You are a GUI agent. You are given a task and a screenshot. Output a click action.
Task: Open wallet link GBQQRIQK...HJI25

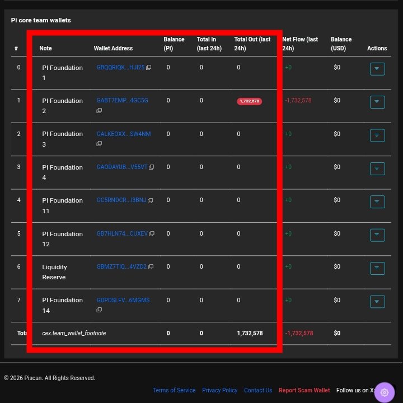point(120,67)
